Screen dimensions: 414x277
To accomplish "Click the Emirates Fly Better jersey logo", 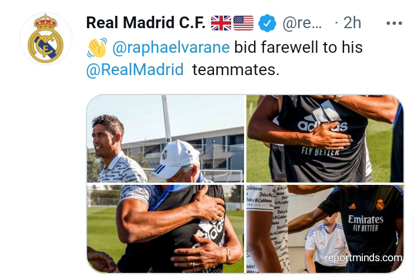I will click(x=365, y=223).
